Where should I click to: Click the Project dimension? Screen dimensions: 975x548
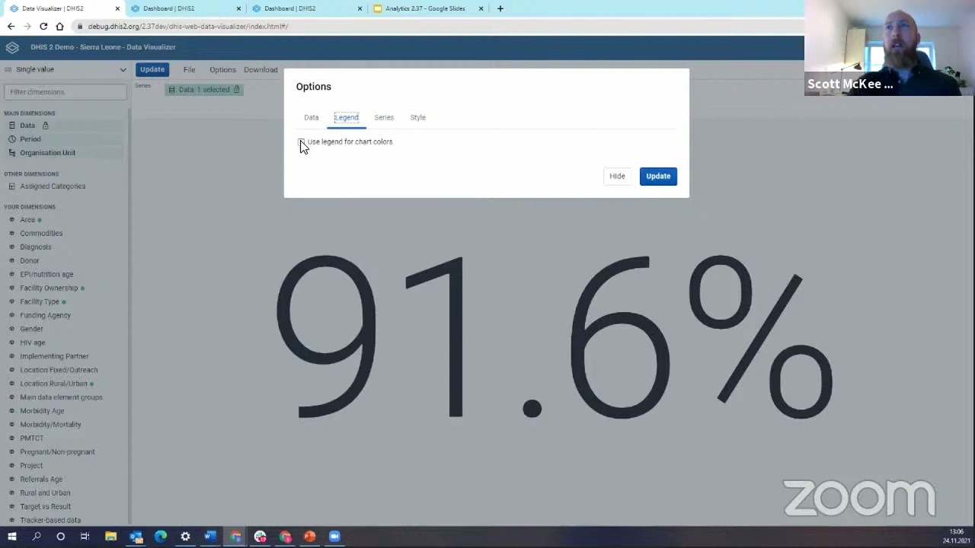point(31,466)
